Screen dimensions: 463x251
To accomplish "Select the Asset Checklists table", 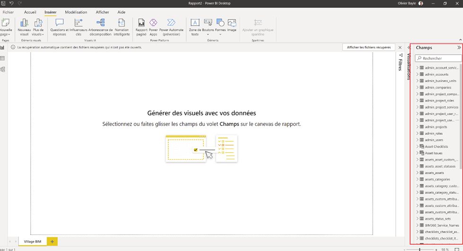I will click(436, 147).
